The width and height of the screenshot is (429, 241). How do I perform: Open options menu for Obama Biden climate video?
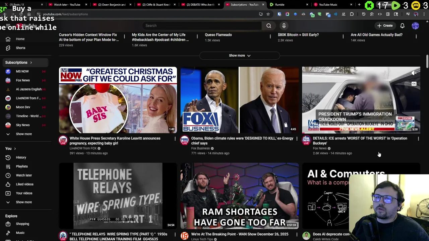pyautogui.click(x=297, y=138)
